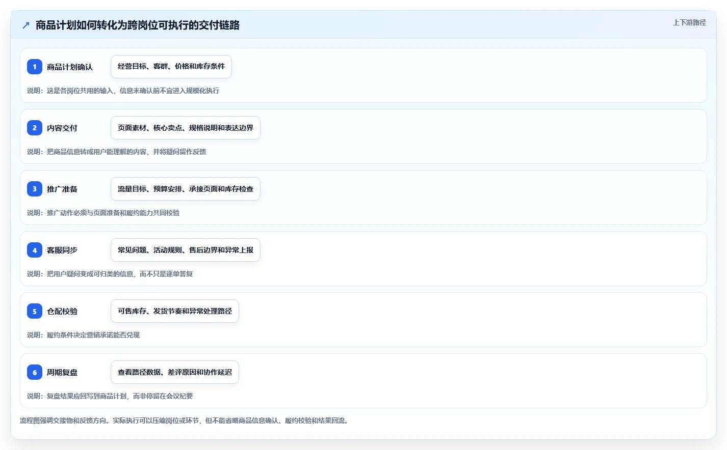Click the step 4 number badge

pyautogui.click(x=35, y=250)
